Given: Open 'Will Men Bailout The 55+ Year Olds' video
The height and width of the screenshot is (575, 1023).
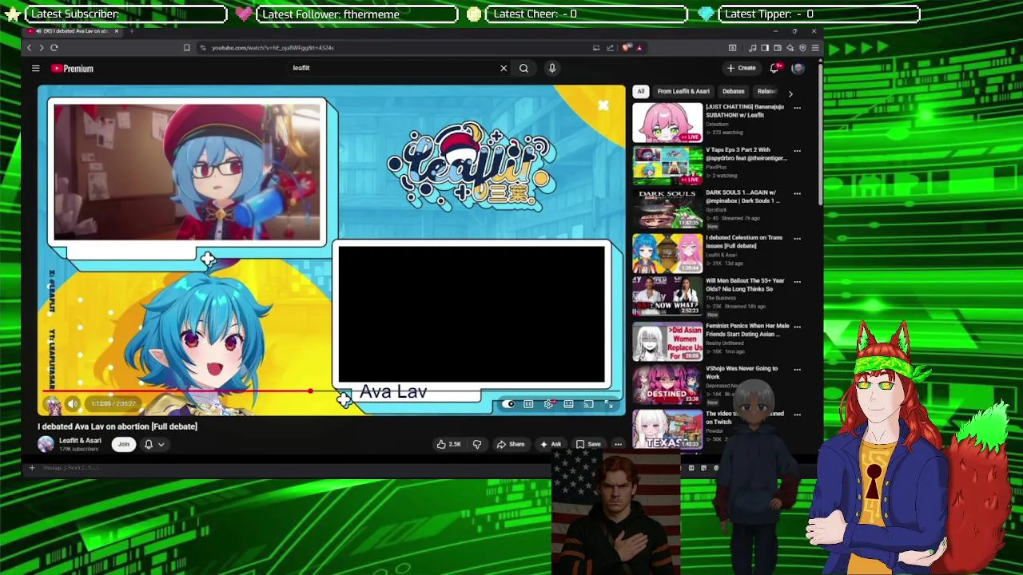Looking at the screenshot, I should coord(745,284).
